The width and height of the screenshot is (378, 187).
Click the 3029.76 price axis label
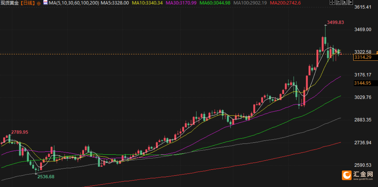pos(363,97)
